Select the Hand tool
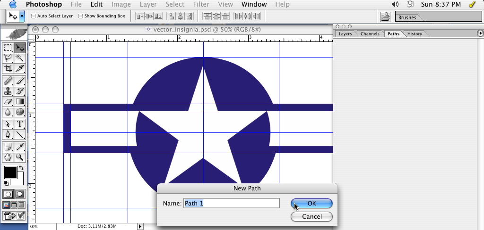Screen dimensions: 484x230 tap(8, 157)
